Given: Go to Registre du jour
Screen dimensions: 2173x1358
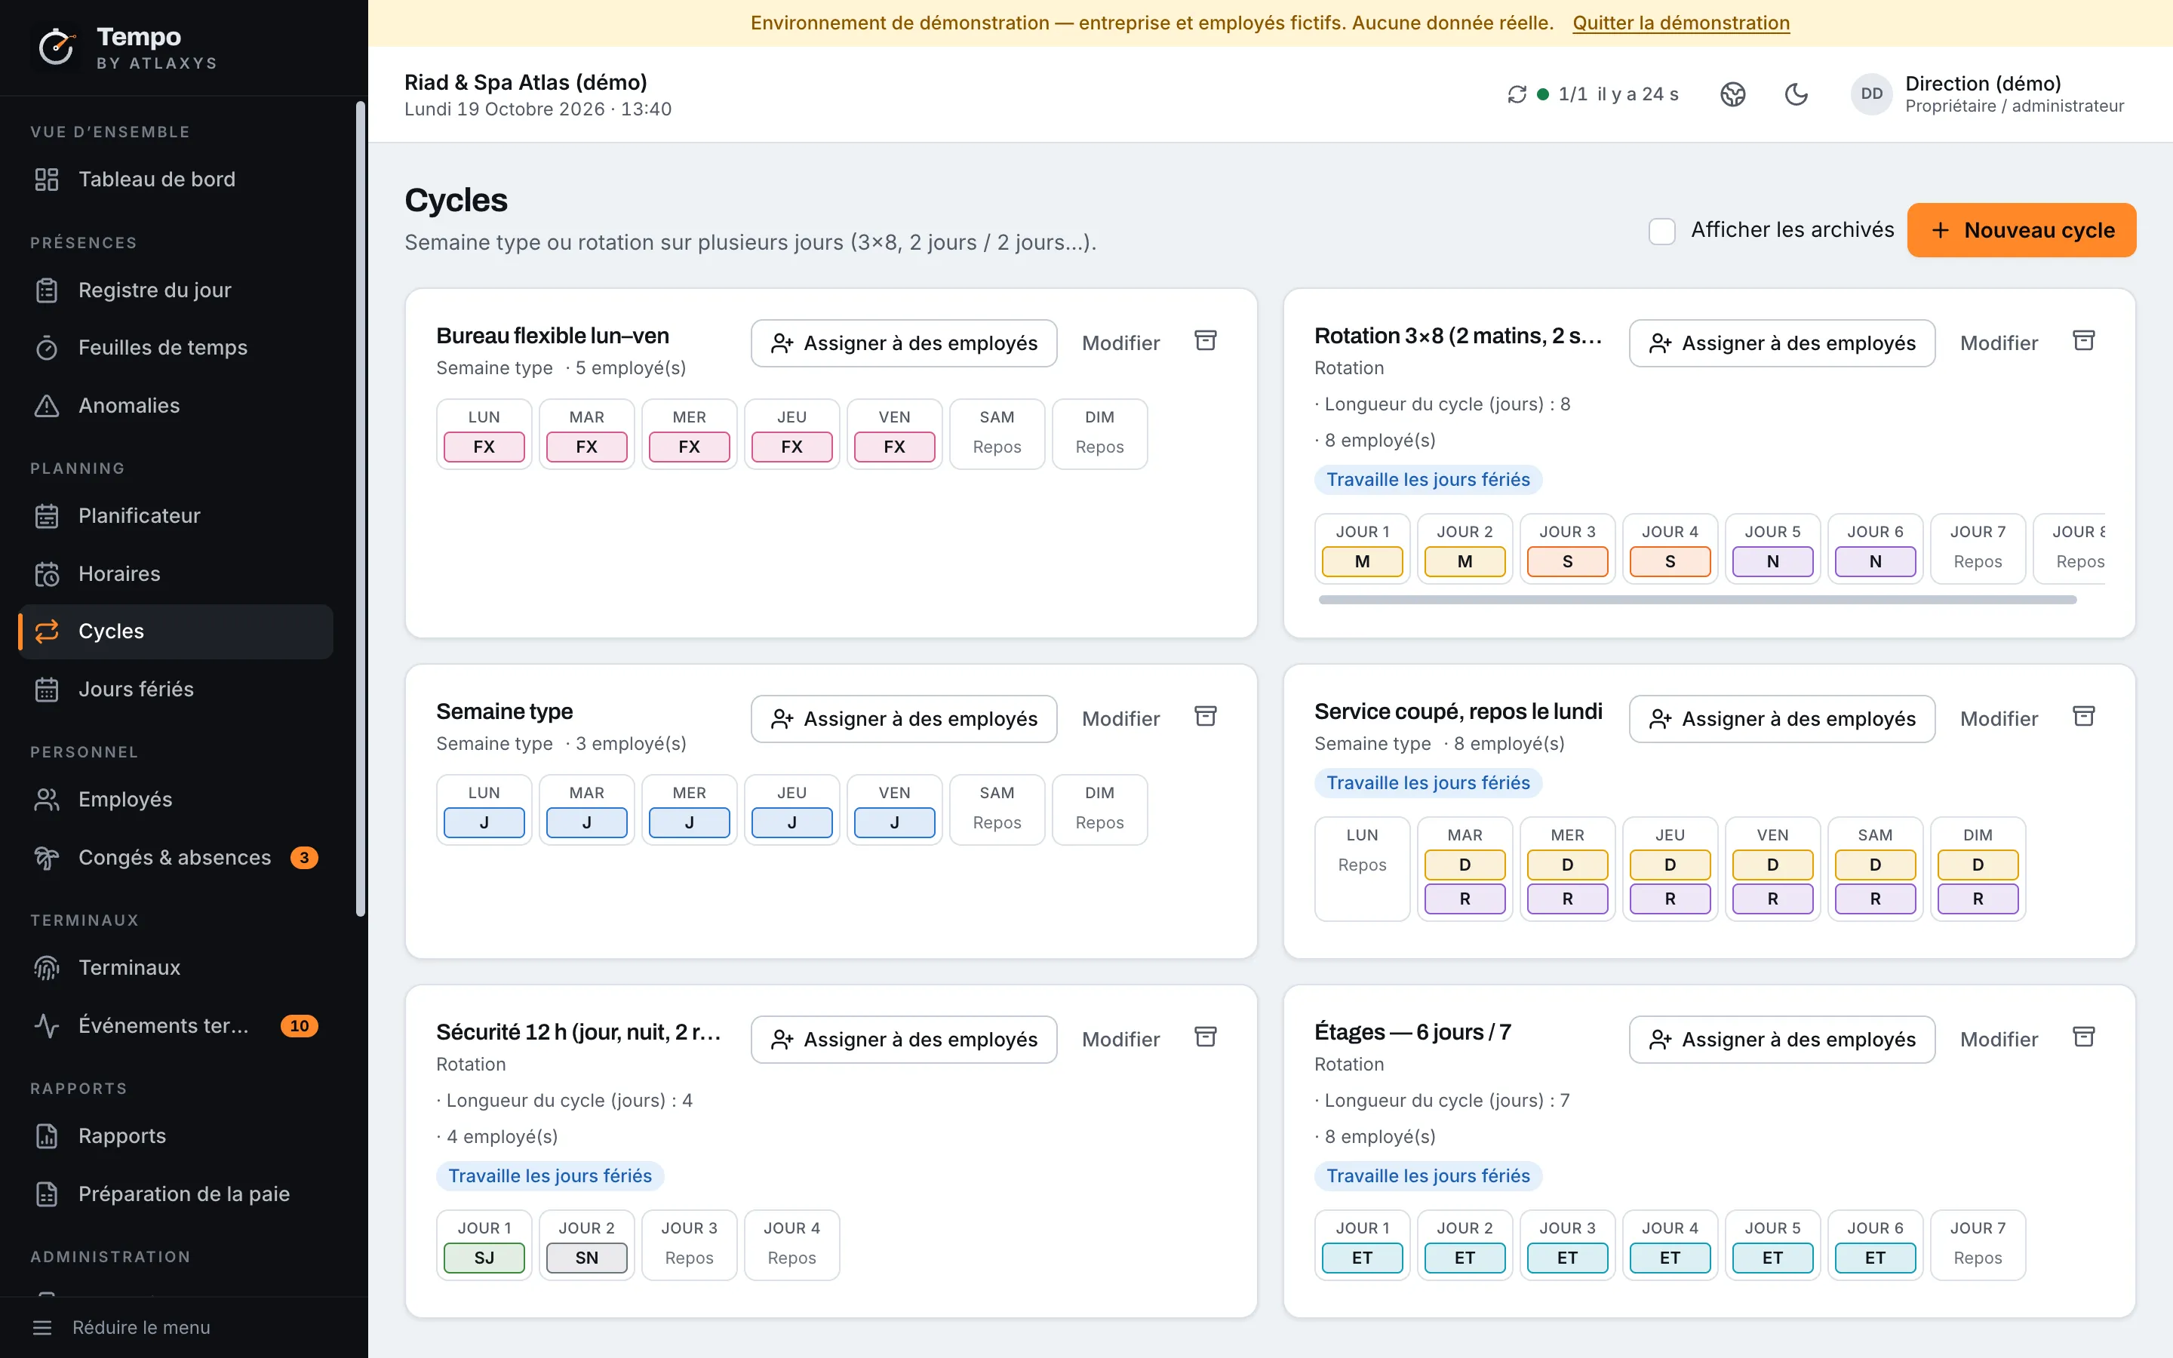Looking at the screenshot, I should (176, 290).
